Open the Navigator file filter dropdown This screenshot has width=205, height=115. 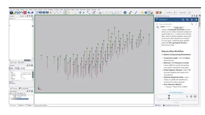click(33, 19)
